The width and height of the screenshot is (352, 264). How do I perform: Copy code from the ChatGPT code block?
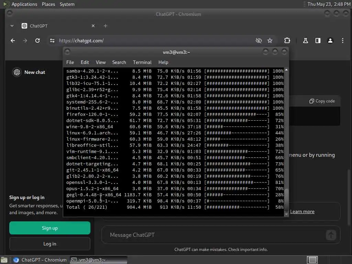[x=322, y=101]
